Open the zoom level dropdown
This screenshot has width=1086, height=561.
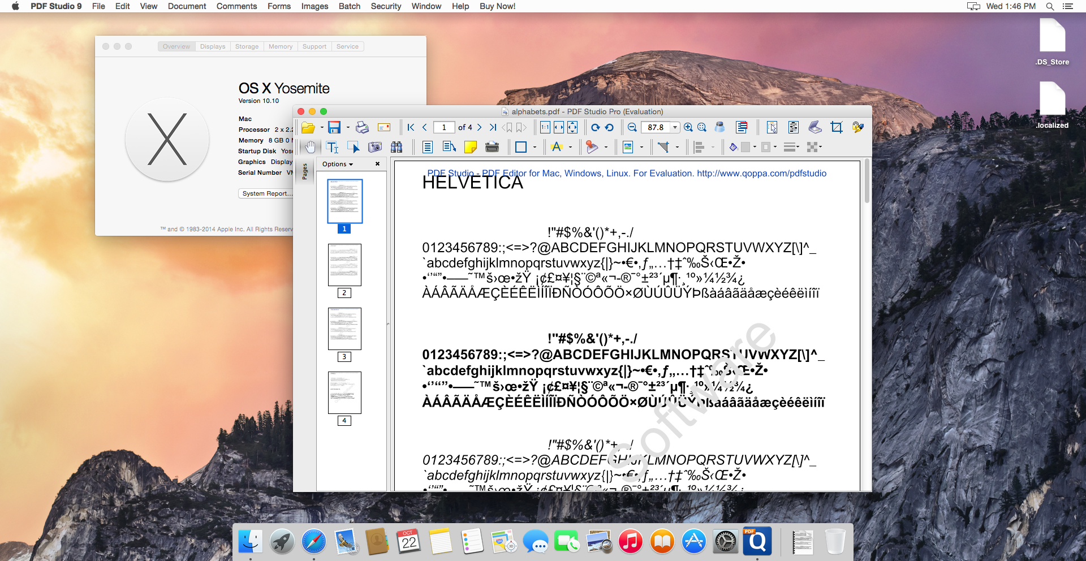click(x=675, y=127)
